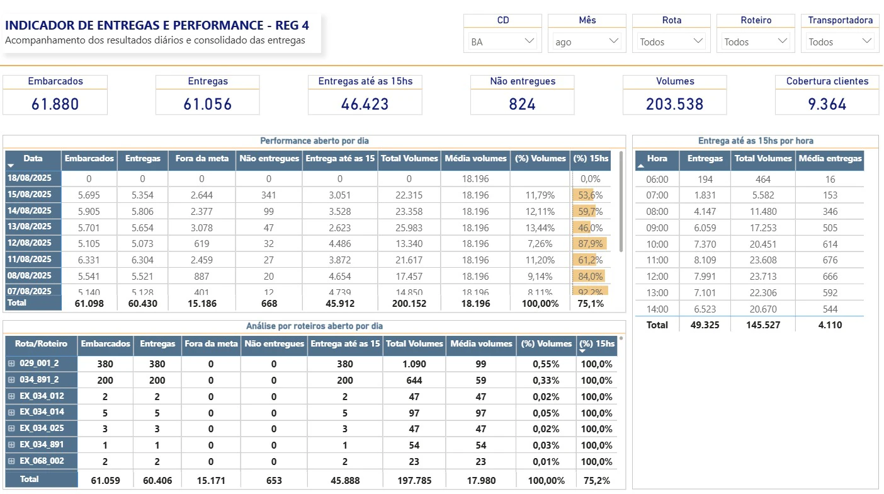The height and width of the screenshot is (494, 884).
Task: Open the CD slicer dropdown showing BA
Action: [x=503, y=42]
